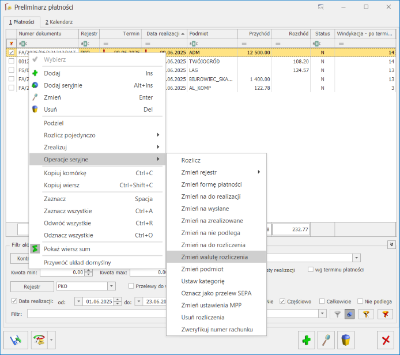
Task: Click the bottom magnifier edit button
Action: pos(326,340)
